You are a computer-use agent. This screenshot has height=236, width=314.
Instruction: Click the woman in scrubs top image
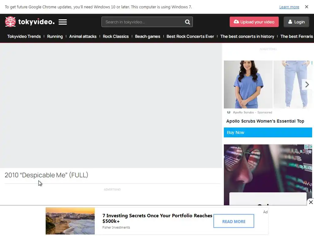point(248,84)
